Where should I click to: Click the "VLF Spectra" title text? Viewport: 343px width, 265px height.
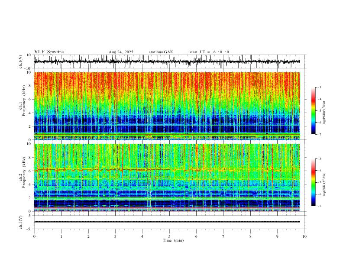point(49,52)
